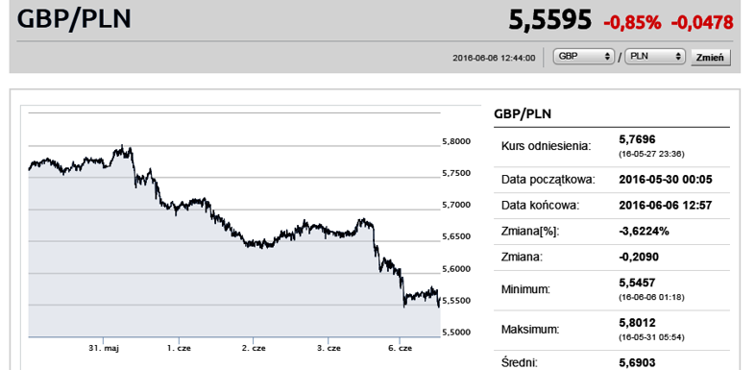
Task: Click the -0,85% percentage change value
Action: point(632,22)
